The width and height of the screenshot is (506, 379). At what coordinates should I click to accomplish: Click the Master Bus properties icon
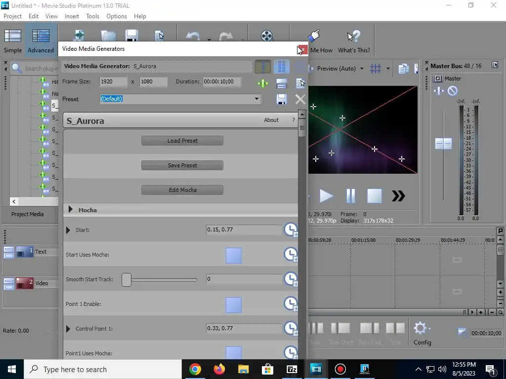click(x=495, y=65)
